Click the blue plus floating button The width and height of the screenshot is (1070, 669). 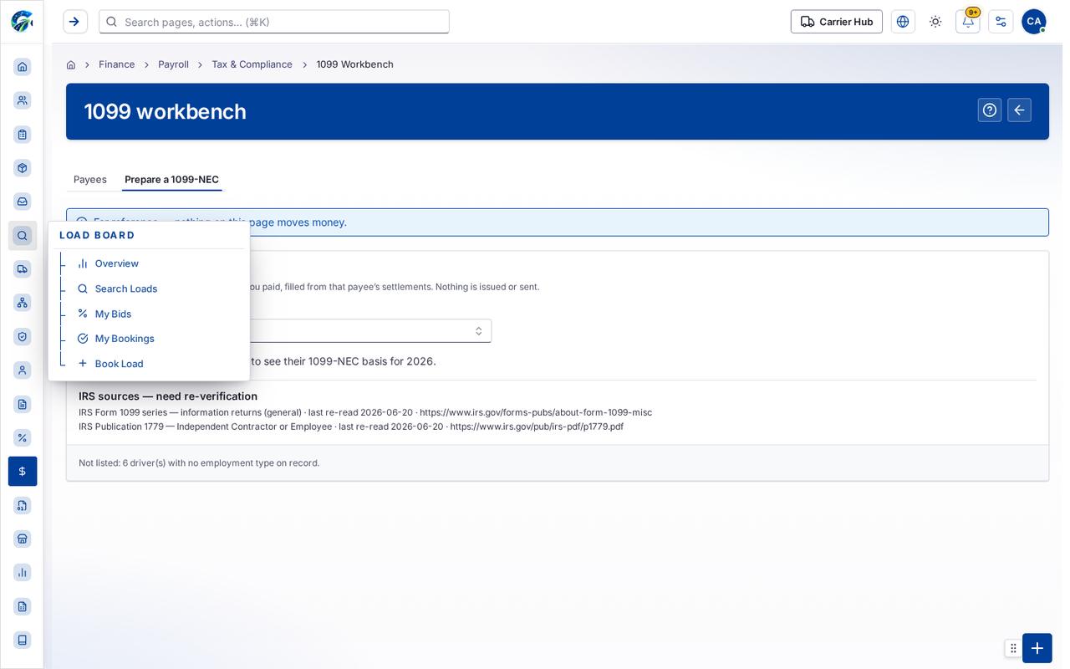1037,648
